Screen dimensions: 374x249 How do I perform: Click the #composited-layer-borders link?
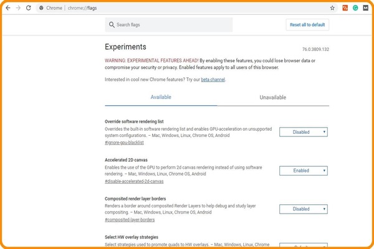(130, 220)
